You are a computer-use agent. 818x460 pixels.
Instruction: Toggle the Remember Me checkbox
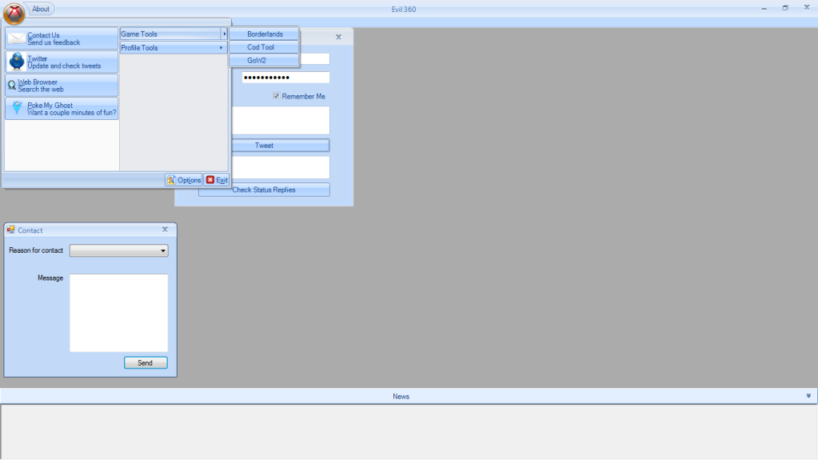point(276,96)
